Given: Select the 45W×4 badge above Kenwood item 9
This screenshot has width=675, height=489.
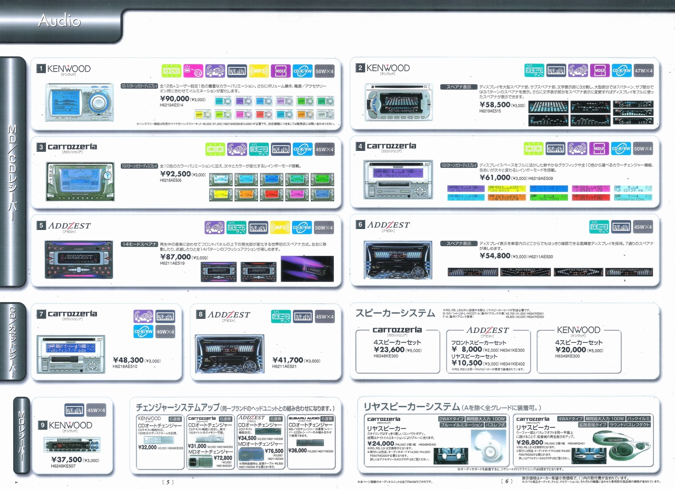Looking at the screenshot, I should 96,410.
